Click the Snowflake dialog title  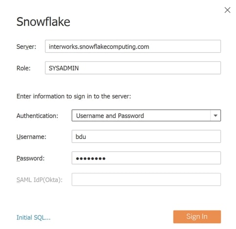pyautogui.click(x=43, y=21)
